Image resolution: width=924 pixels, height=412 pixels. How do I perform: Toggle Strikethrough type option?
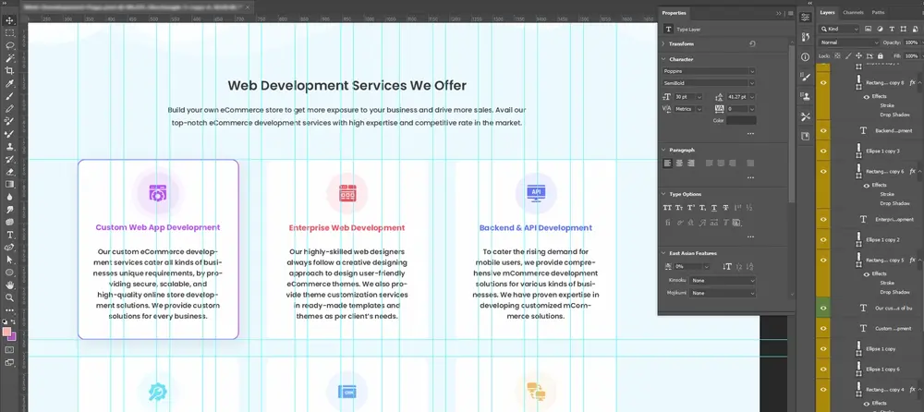pos(725,208)
